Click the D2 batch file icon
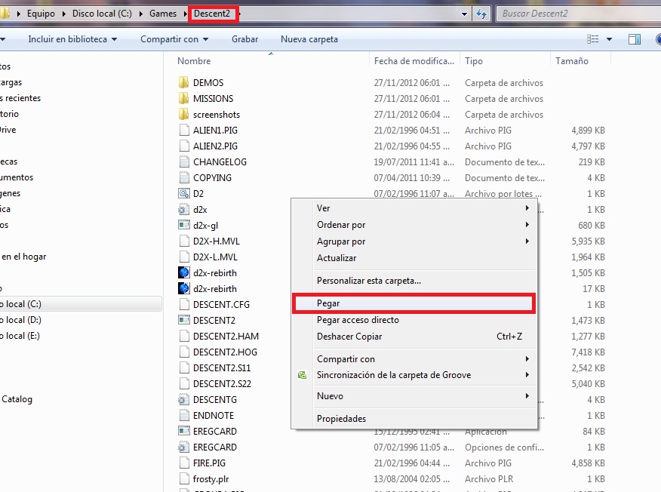 click(x=184, y=193)
